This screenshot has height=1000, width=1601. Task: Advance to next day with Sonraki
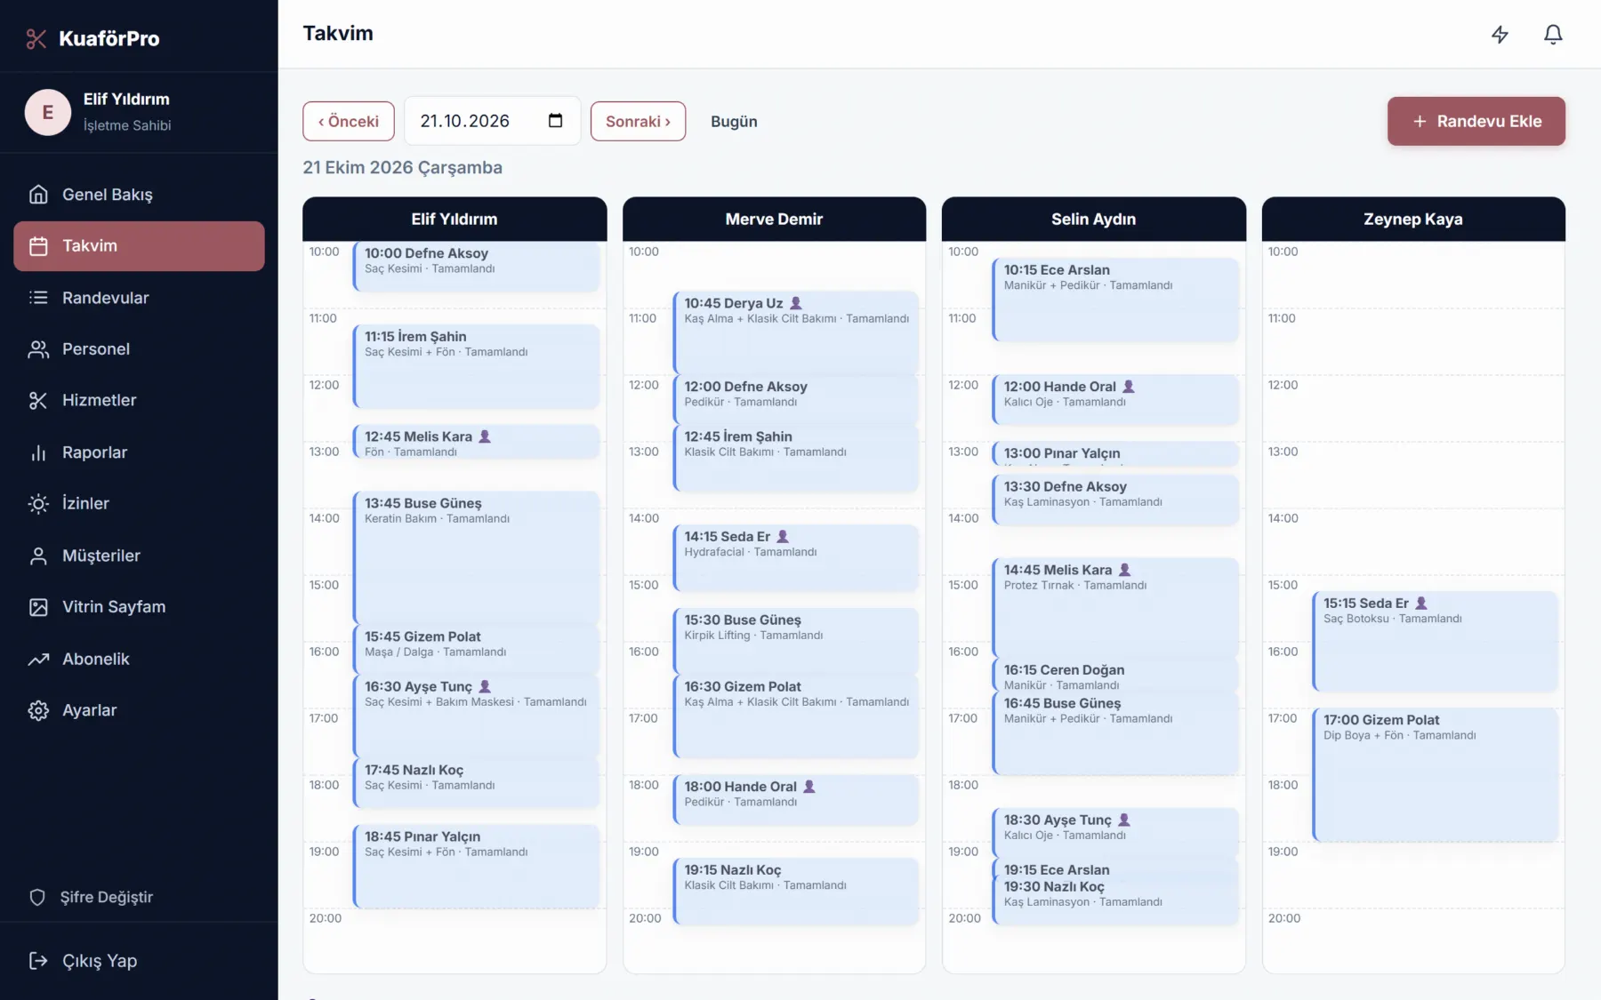(x=638, y=121)
